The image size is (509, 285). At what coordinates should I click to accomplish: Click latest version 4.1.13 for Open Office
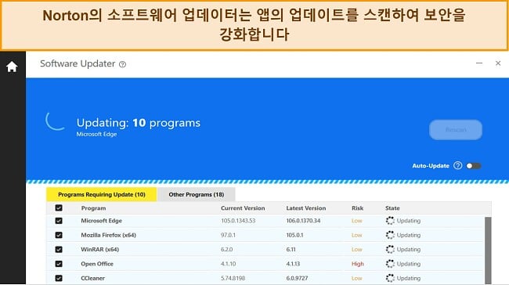[293, 264]
